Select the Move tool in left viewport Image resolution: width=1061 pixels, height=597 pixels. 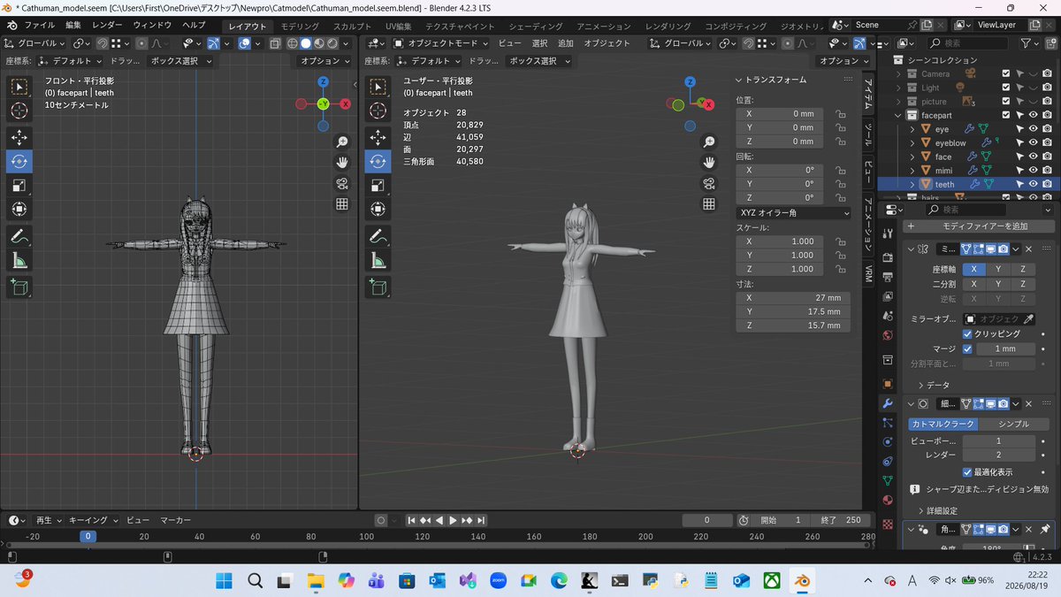pos(19,137)
